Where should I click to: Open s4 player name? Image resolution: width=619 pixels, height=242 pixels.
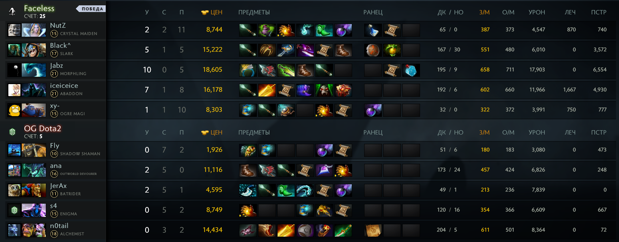coord(54,206)
